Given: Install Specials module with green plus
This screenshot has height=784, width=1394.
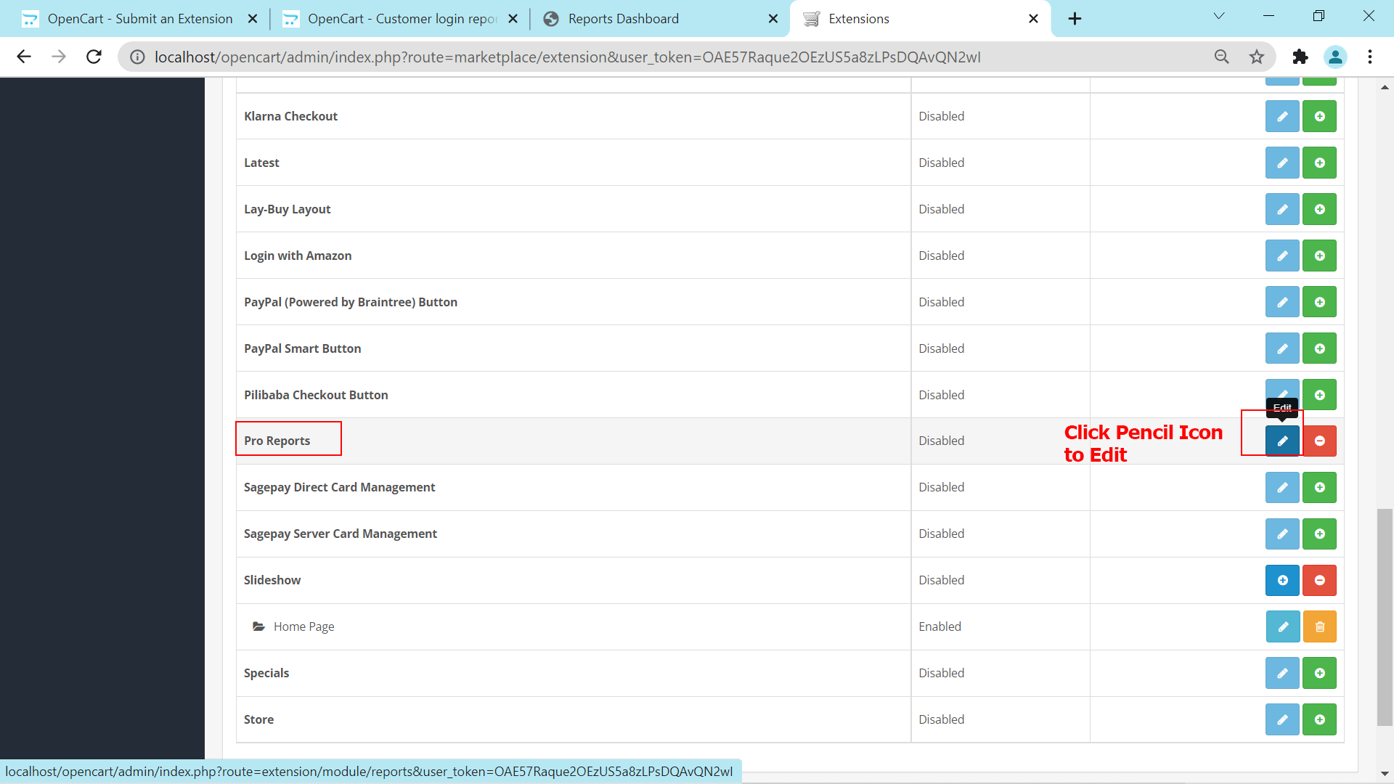Looking at the screenshot, I should (x=1319, y=673).
